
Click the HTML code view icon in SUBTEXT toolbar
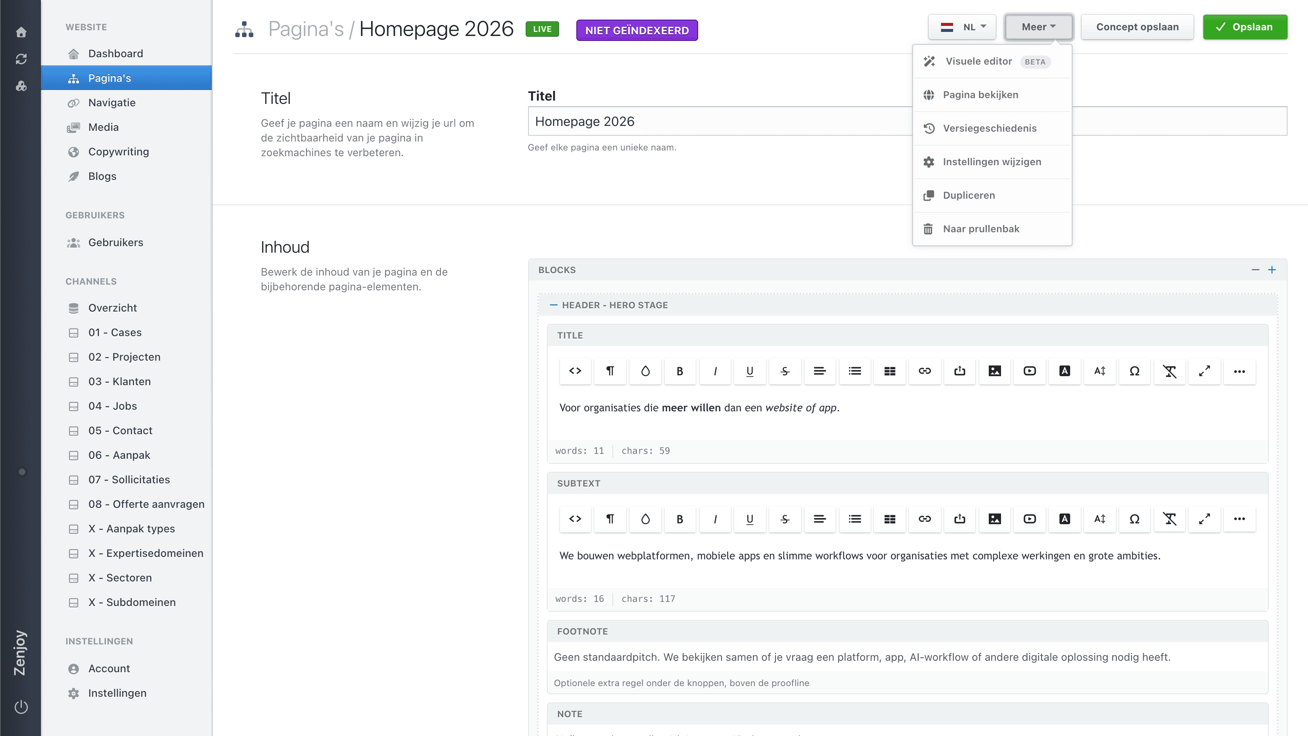point(575,518)
